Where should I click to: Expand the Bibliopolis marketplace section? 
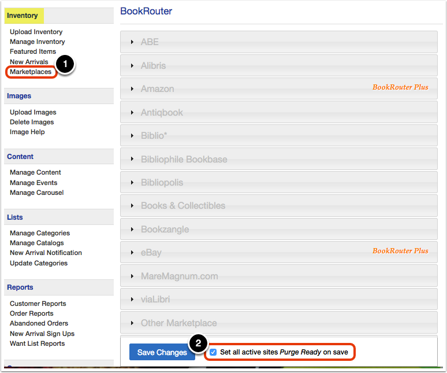279,182
